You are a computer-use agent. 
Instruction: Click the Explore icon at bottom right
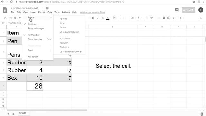pyautogui.click(x=202, y=114)
